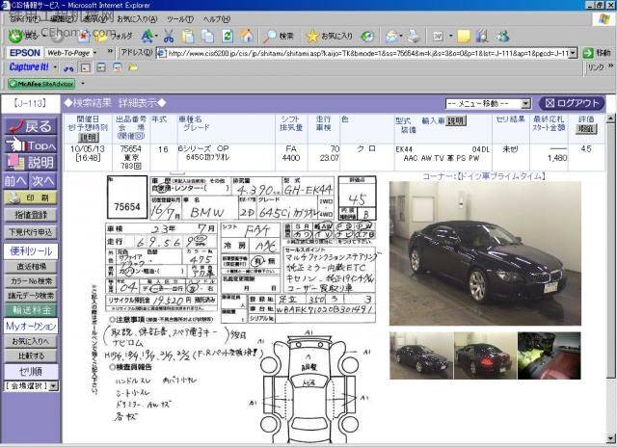
Task: Click the Refresh page icon
Action: point(228,37)
